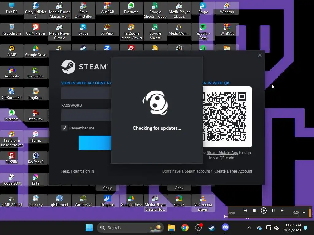Select the foobar2000 desktop icon
The image size is (314, 235).
pyautogui.click(x=12, y=179)
